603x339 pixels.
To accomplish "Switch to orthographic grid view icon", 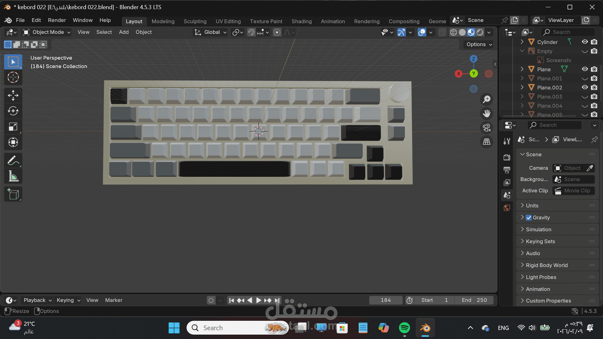I will tap(486, 142).
